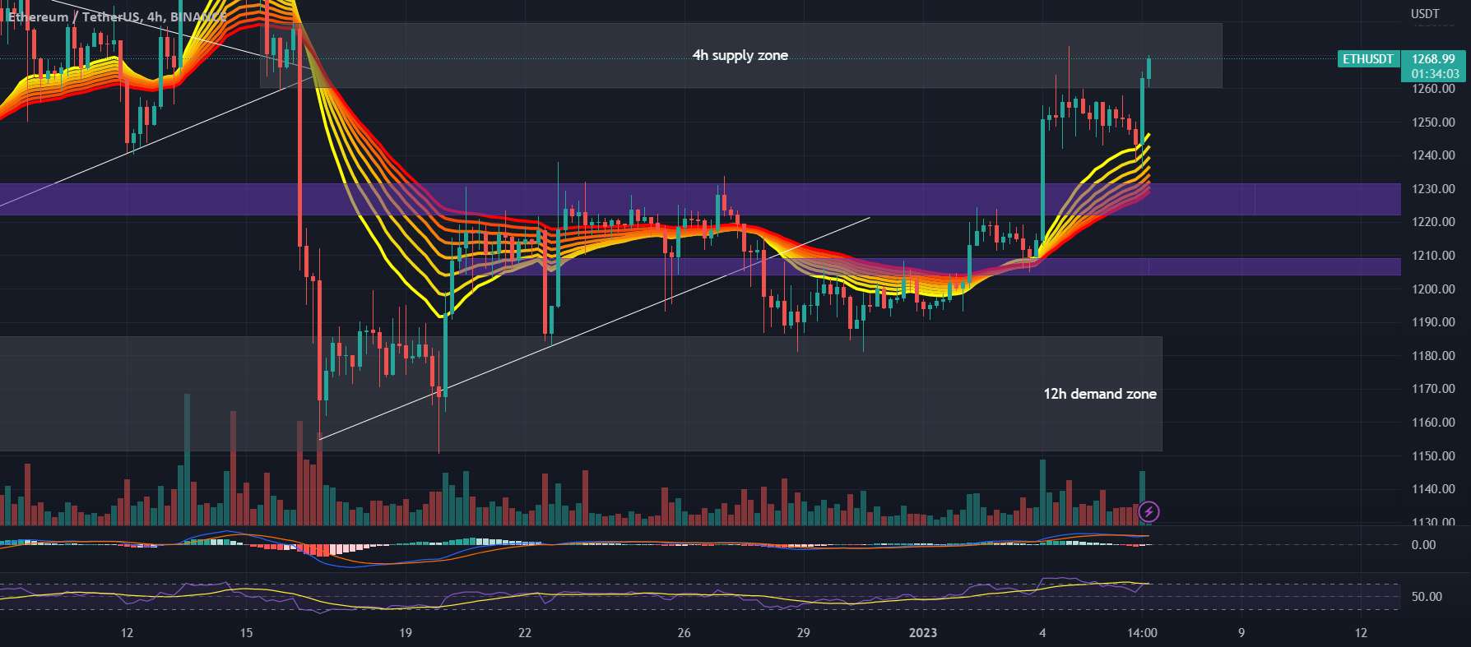Click the 1220.00 price axis label
This screenshot has width=1471, height=647.
tap(1433, 222)
